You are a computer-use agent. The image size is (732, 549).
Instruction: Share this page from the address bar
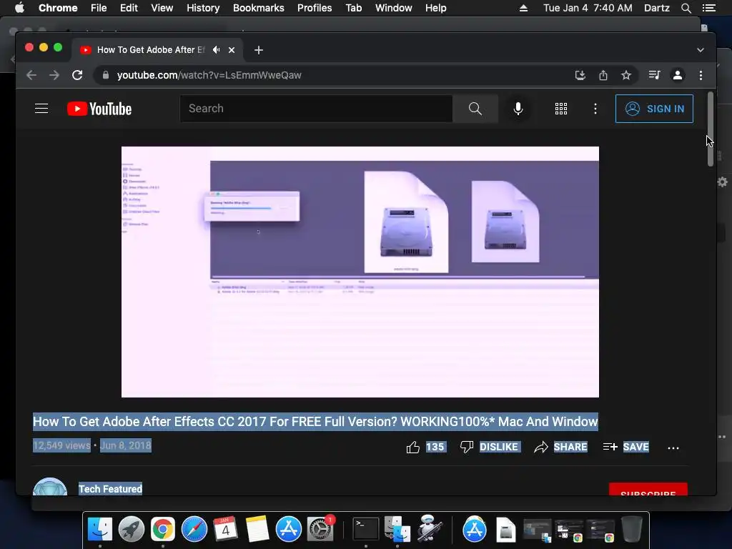coord(603,75)
